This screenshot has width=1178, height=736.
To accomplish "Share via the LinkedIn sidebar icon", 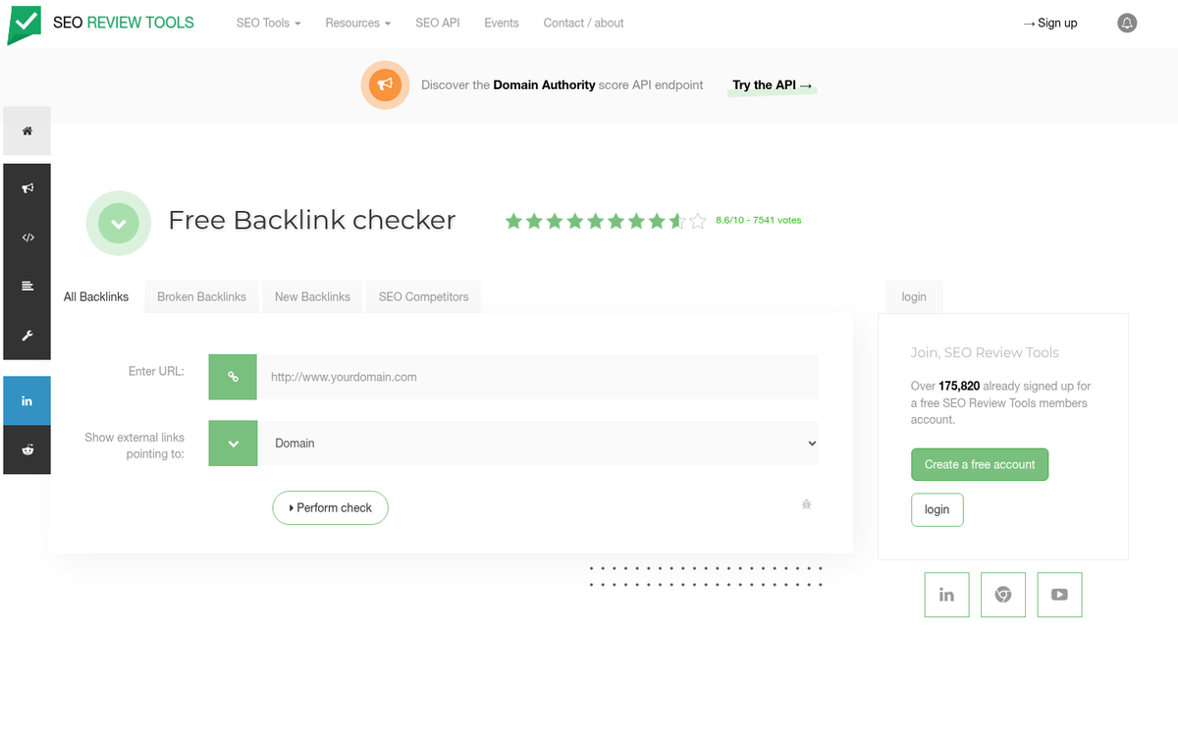I will [x=27, y=400].
